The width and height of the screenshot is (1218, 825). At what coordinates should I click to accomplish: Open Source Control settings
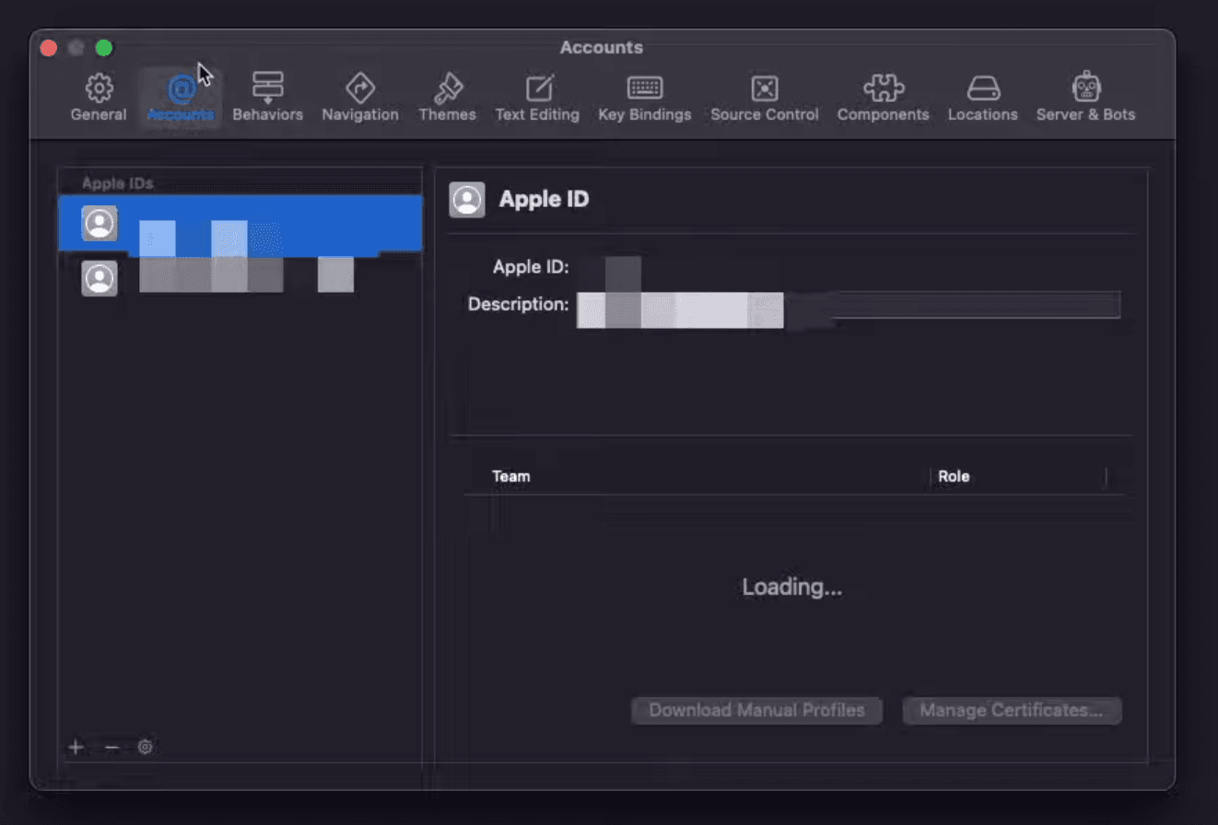click(x=764, y=96)
